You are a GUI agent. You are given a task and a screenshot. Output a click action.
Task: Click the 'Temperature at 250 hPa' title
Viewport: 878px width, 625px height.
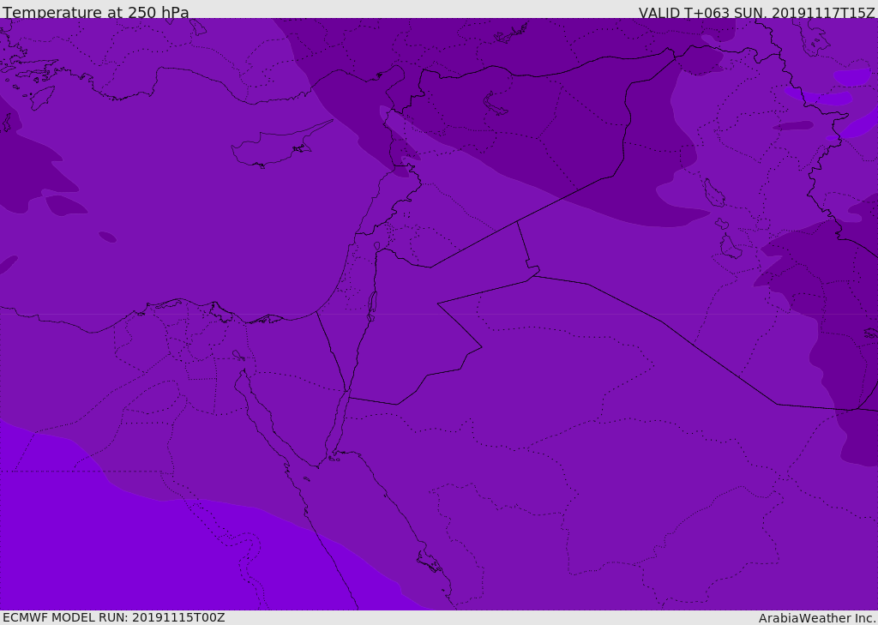tap(95, 12)
